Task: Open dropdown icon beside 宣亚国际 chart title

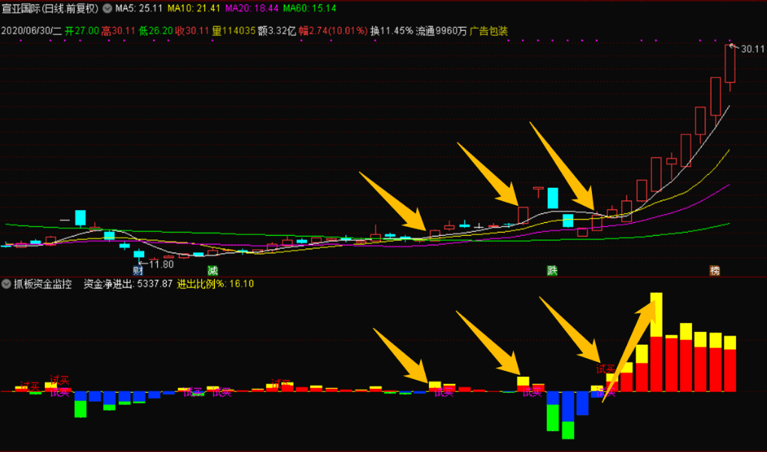Action: [107, 8]
